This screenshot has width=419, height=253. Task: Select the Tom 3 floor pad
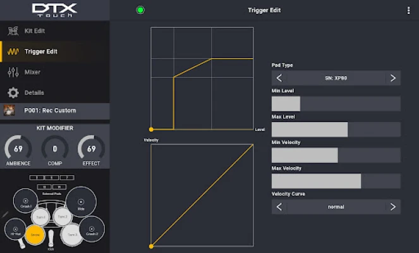click(71, 235)
